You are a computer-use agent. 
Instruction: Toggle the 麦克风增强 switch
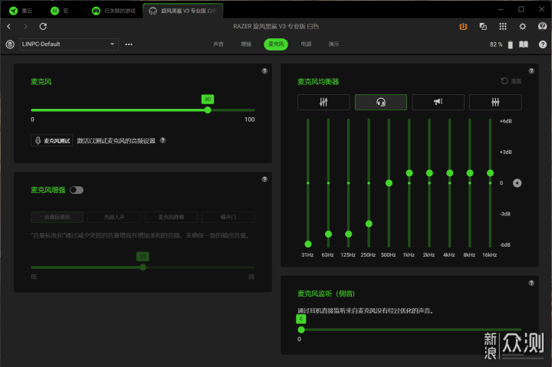(77, 190)
